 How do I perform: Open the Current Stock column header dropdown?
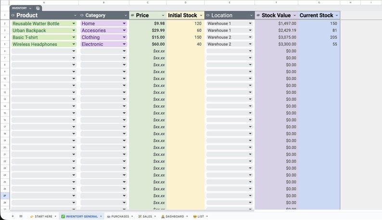tap(337, 15)
